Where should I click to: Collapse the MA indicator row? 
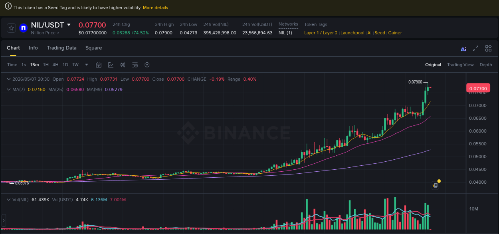(9, 89)
